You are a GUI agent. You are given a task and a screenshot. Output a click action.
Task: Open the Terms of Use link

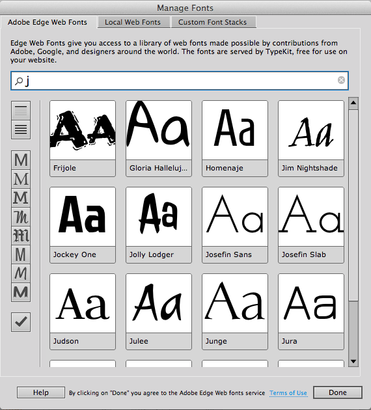coord(288,393)
